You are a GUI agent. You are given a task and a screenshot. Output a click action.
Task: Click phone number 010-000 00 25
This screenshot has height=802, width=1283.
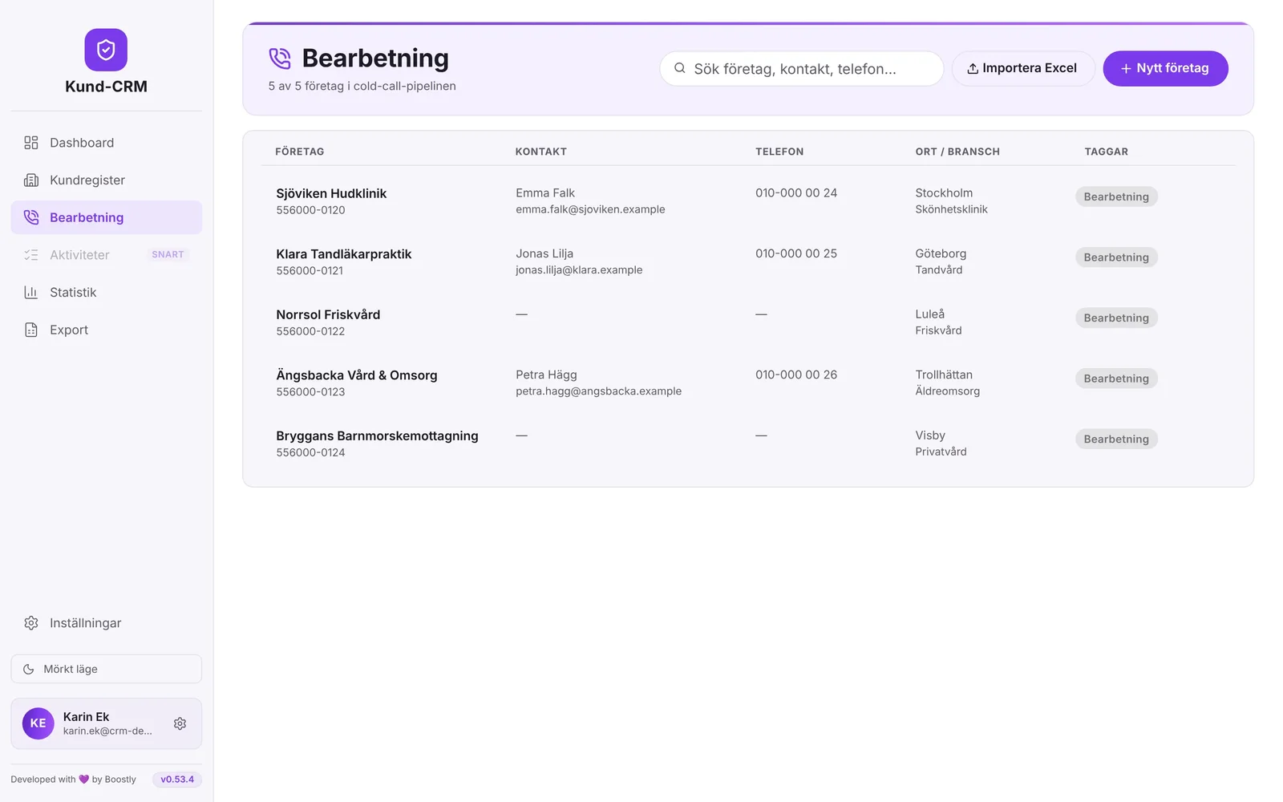[x=796, y=253]
